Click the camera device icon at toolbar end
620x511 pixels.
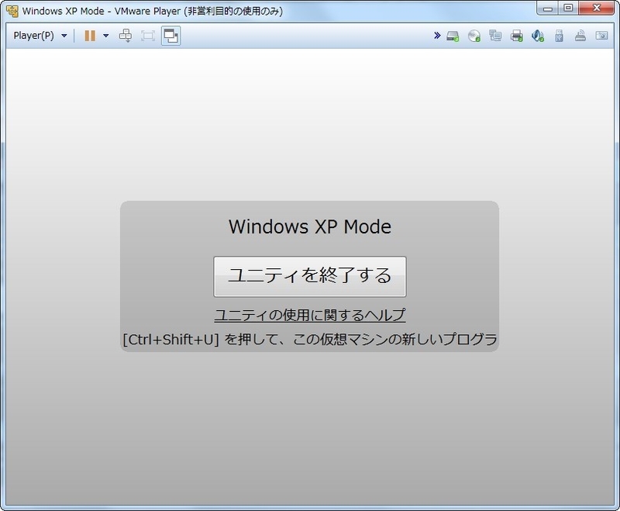pos(602,36)
